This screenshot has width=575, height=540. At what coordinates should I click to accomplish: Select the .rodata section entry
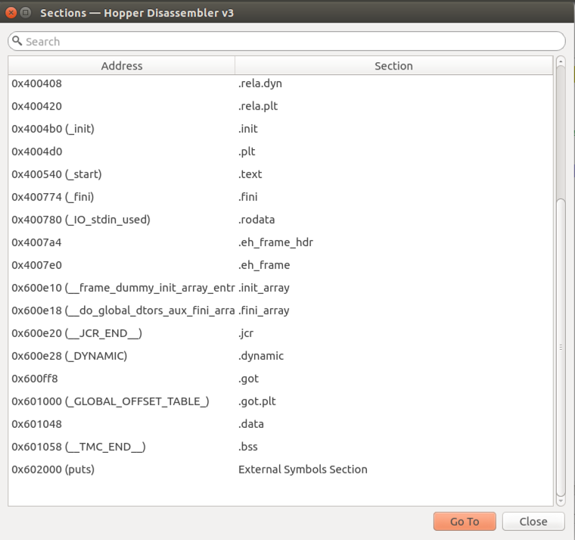tap(256, 220)
